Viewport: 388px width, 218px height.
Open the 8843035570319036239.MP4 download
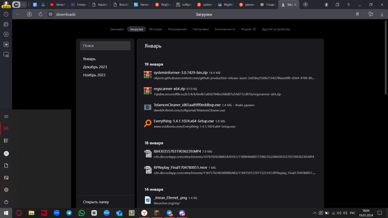coord(177,151)
